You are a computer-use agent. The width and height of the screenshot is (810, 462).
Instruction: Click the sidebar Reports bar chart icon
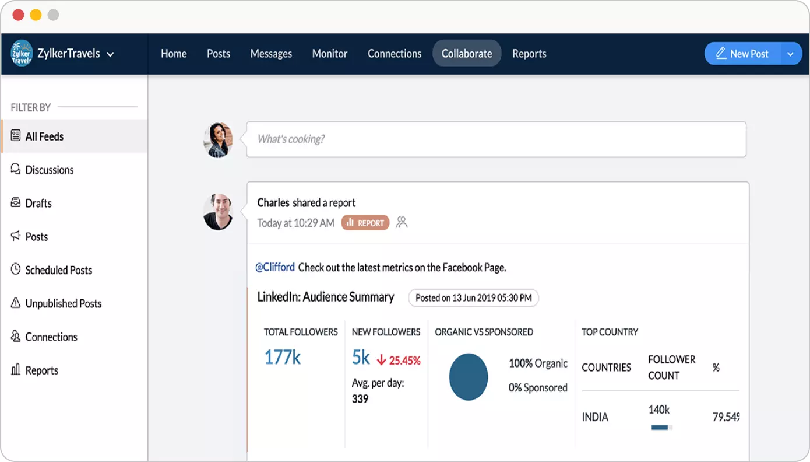point(16,370)
